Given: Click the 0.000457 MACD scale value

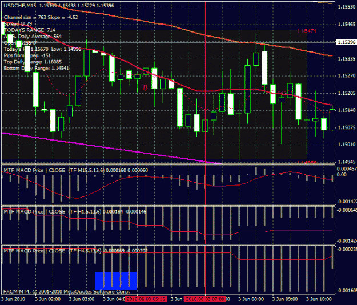Looking at the screenshot, I should pos(347,169).
